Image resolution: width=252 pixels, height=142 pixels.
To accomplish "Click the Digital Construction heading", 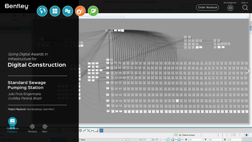I will tap(37, 65).
